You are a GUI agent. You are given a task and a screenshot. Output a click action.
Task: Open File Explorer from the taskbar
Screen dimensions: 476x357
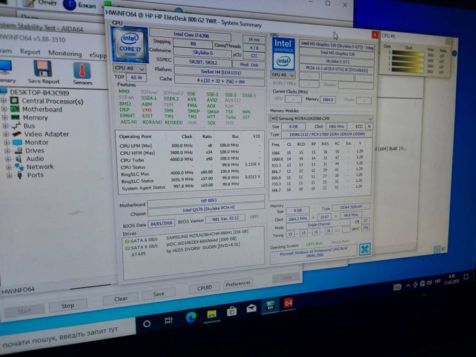[211, 314]
